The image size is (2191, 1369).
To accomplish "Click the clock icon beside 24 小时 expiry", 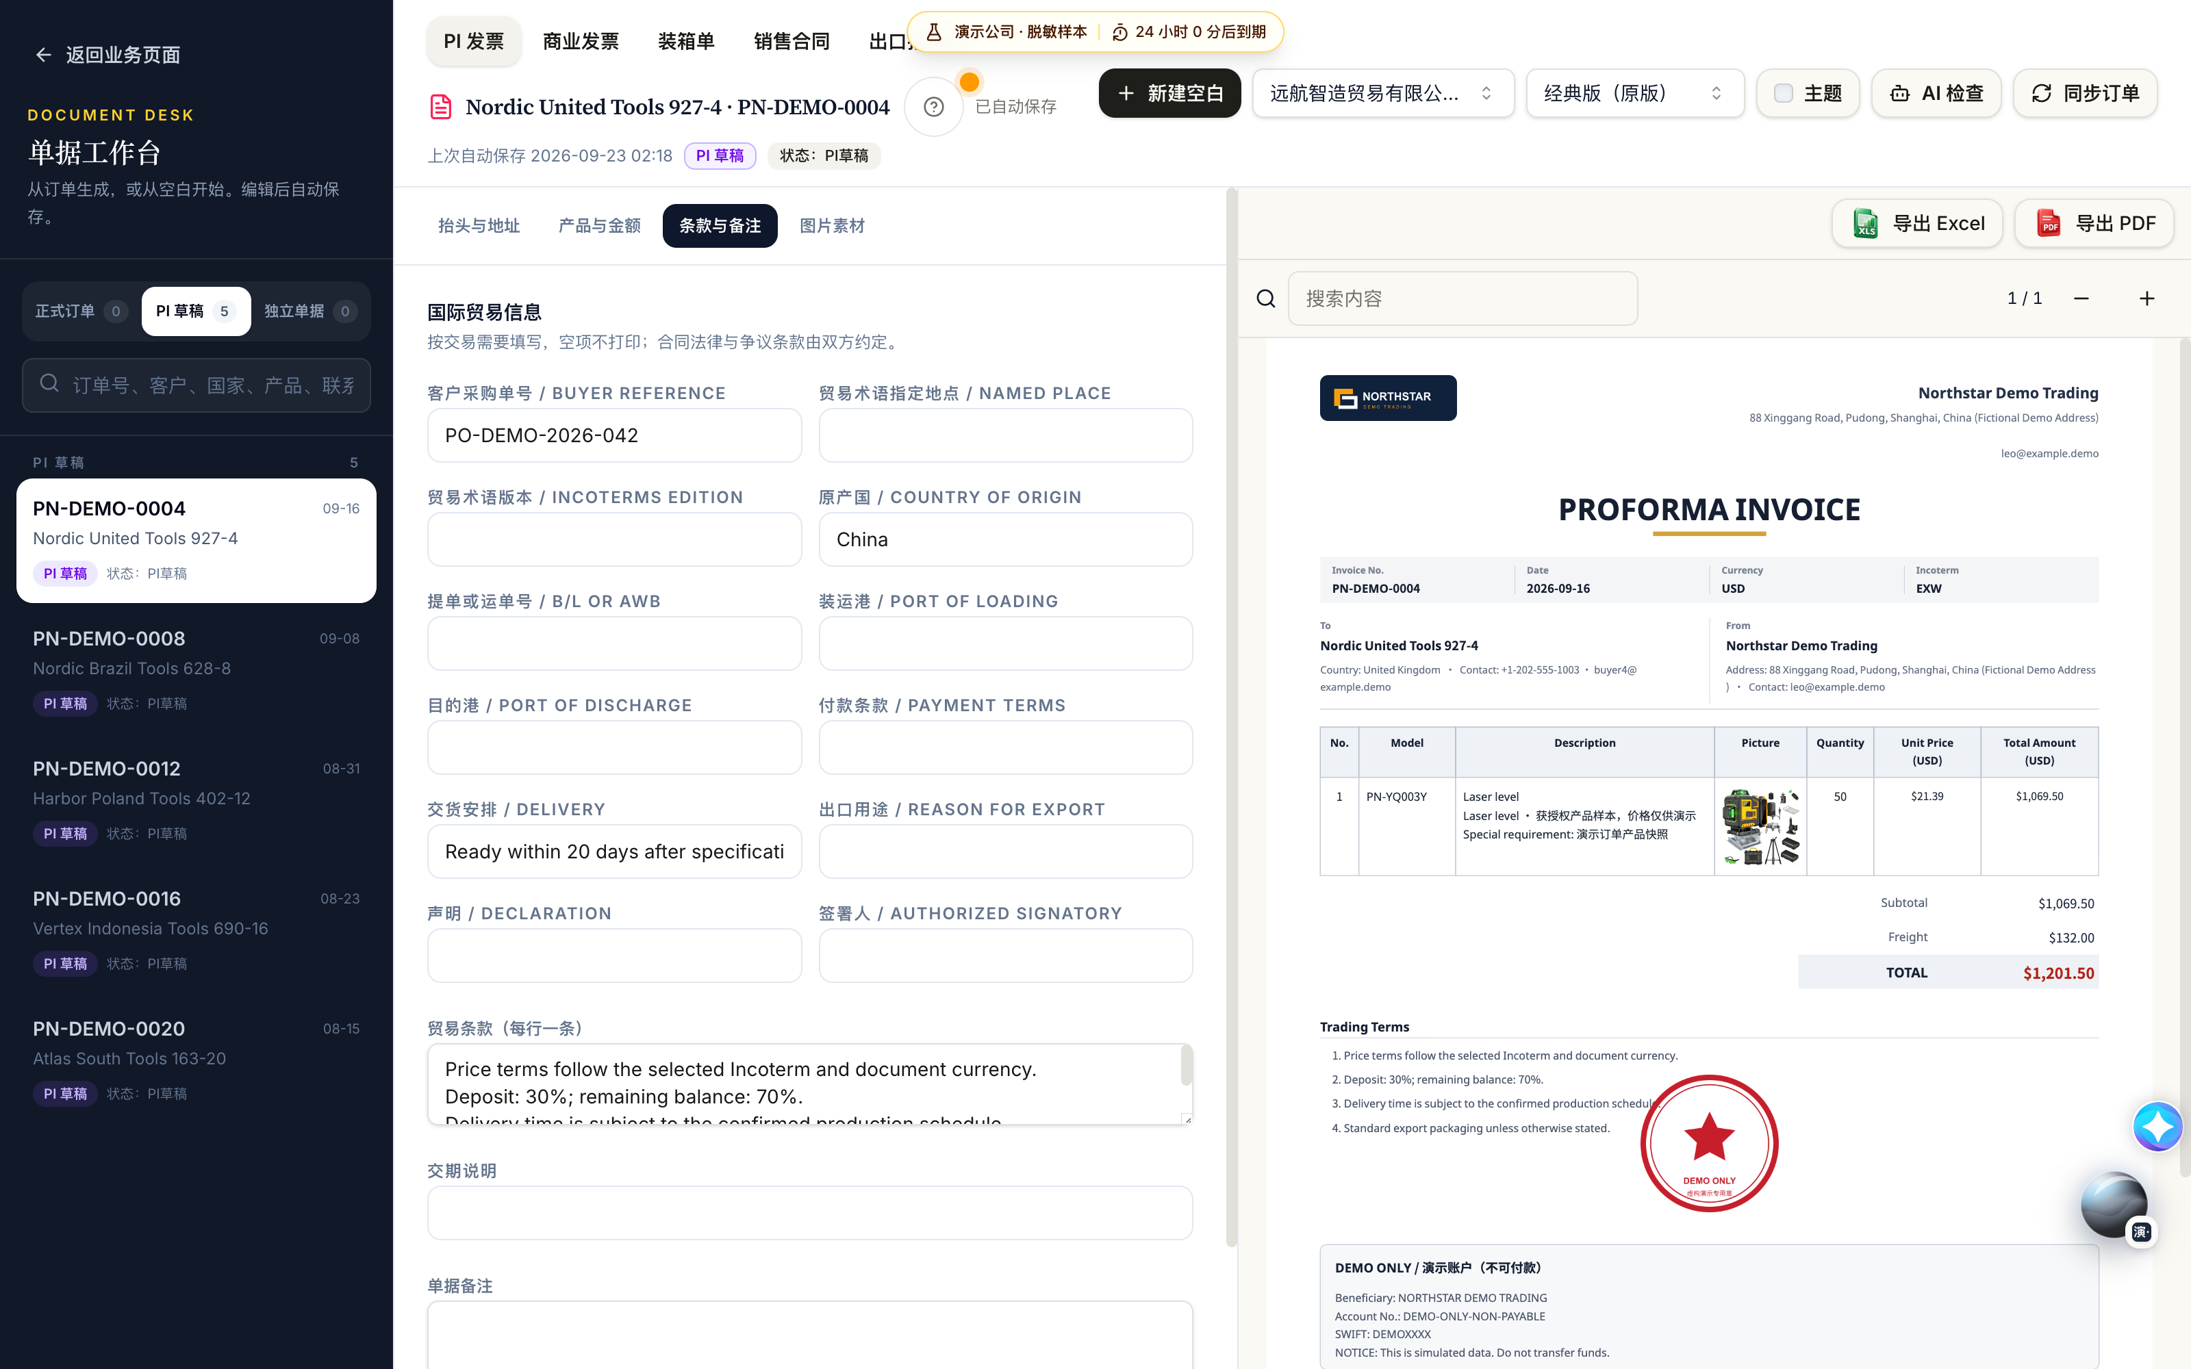I will 1120,31.
